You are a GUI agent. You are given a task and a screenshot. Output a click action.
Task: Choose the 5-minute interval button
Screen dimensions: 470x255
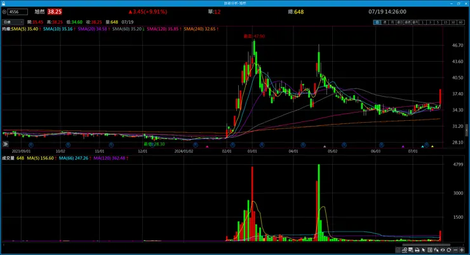coord(438,22)
